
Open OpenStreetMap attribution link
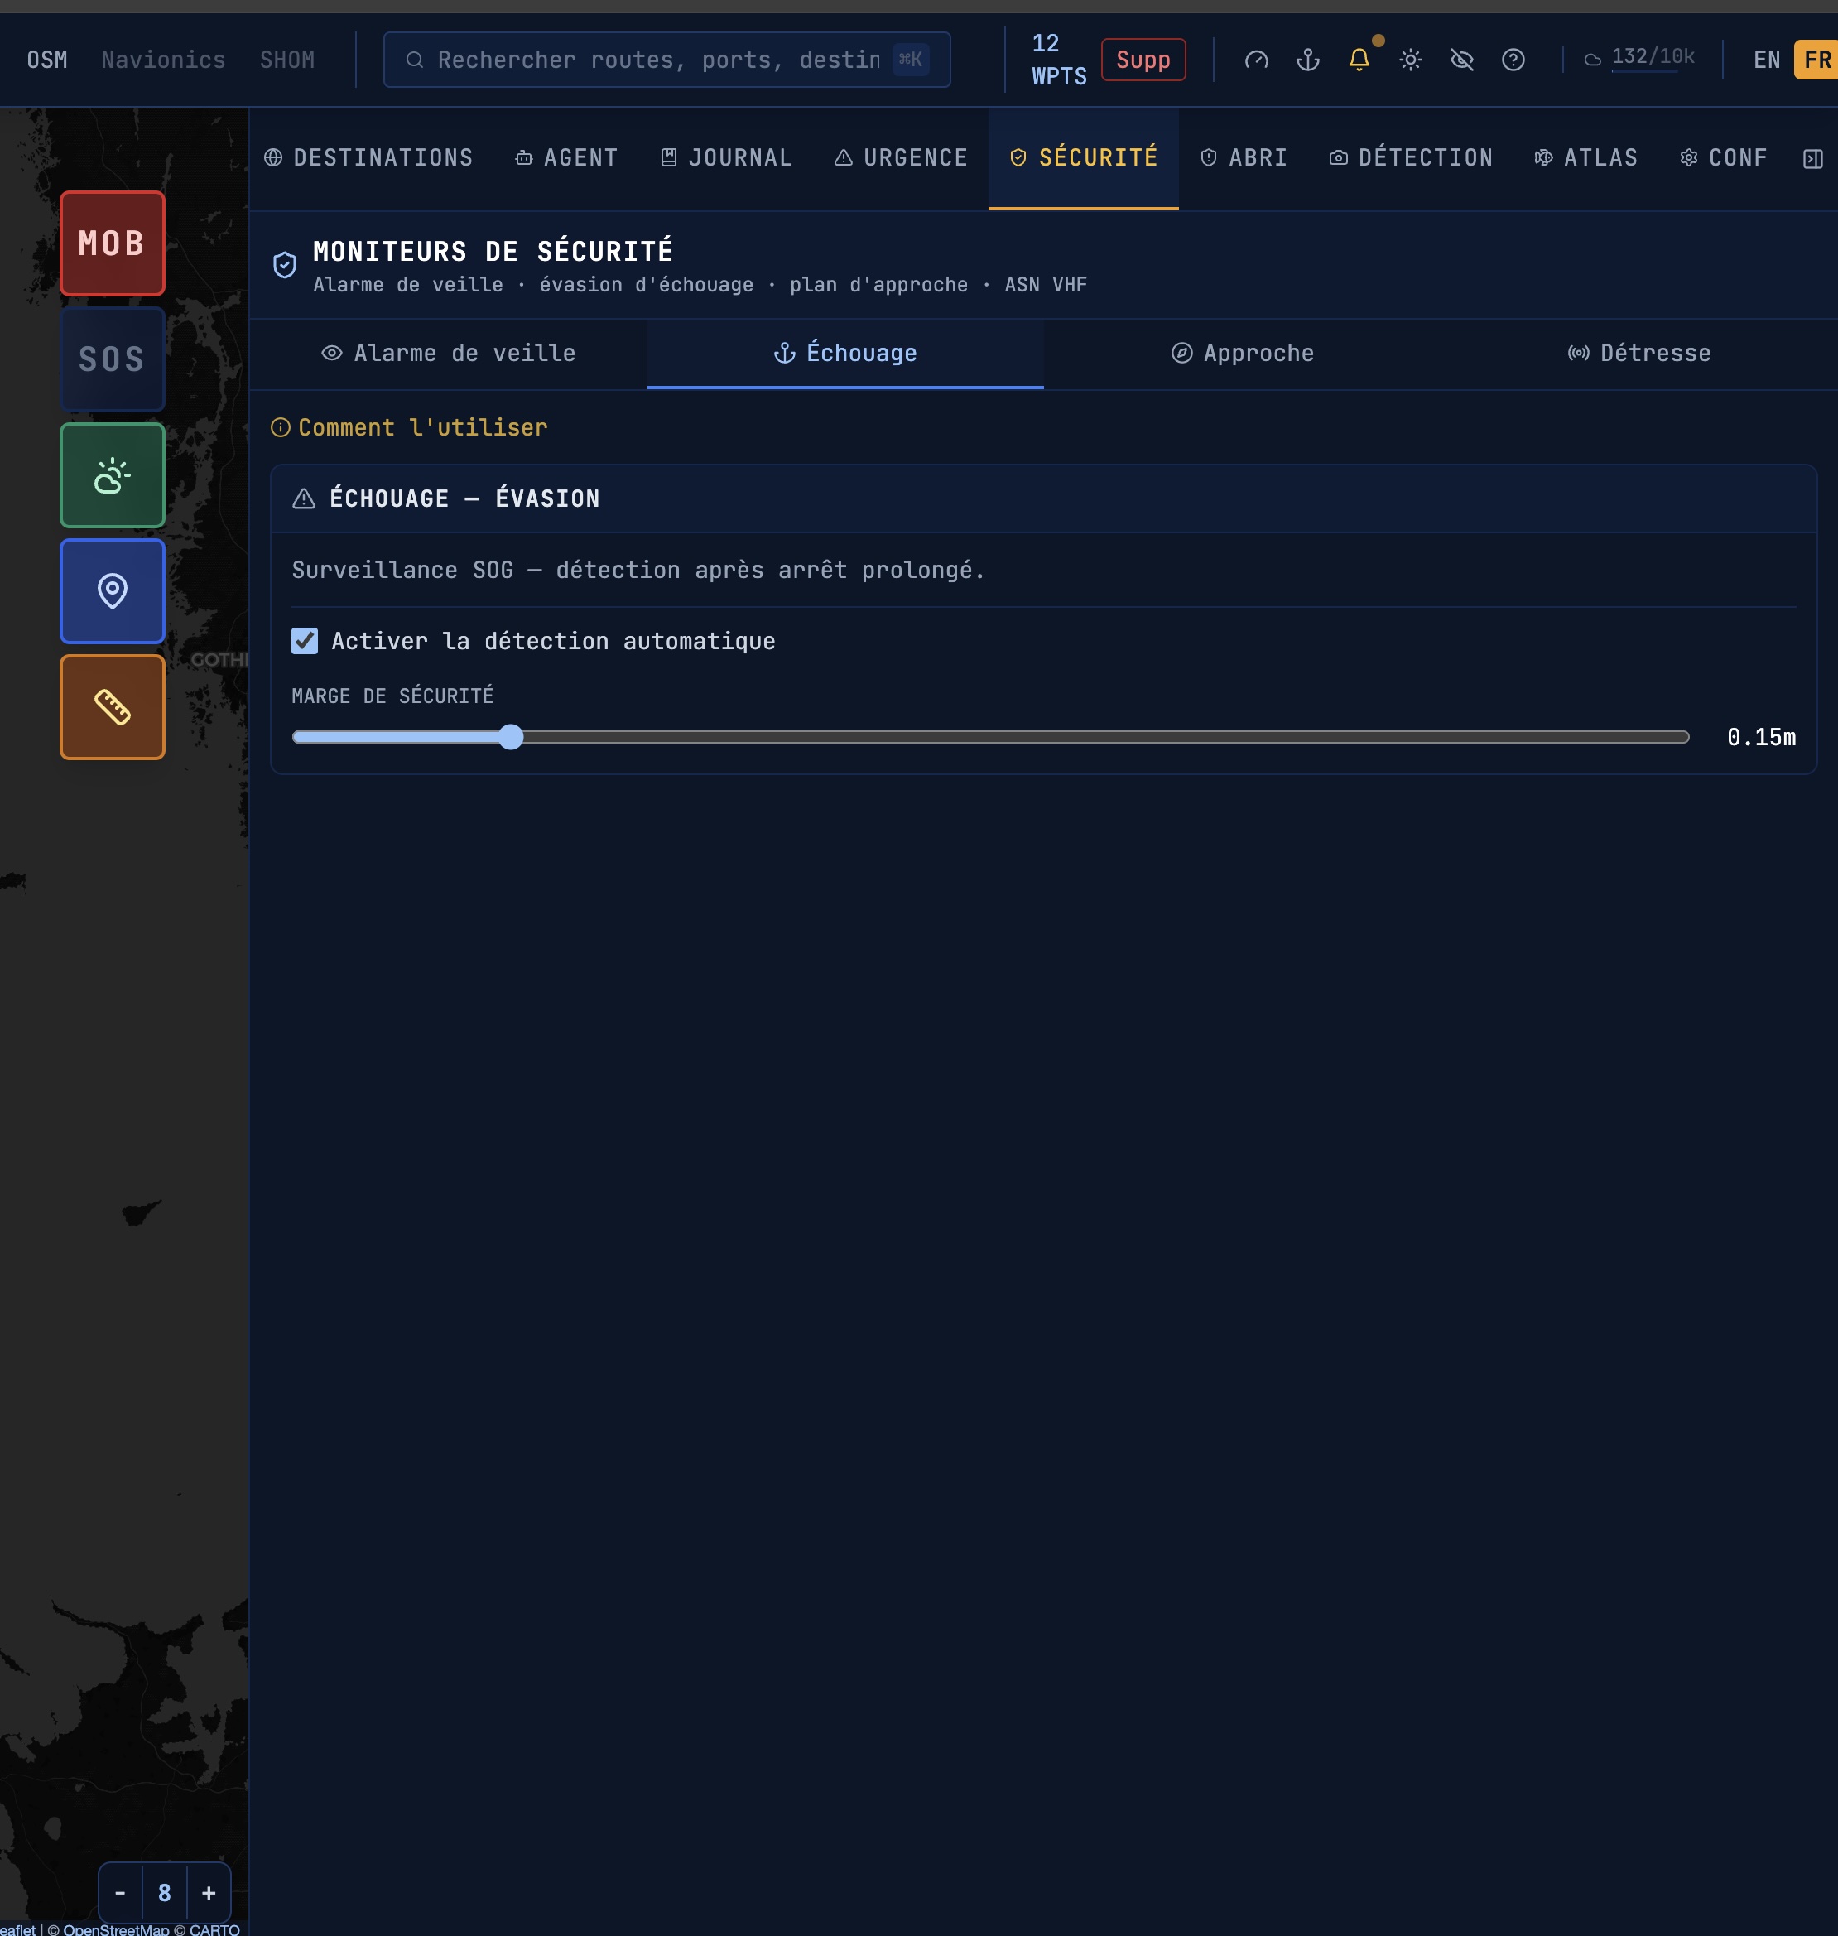tap(116, 1929)
